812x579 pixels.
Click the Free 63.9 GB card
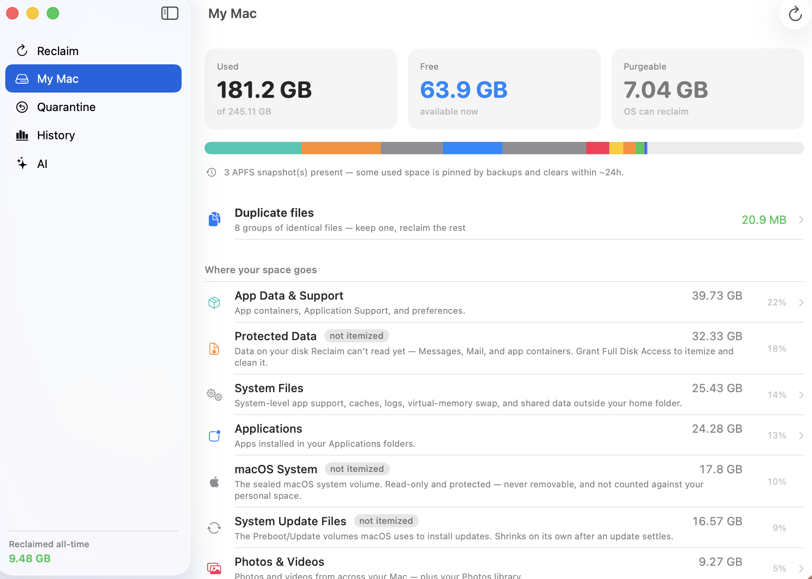504,89
